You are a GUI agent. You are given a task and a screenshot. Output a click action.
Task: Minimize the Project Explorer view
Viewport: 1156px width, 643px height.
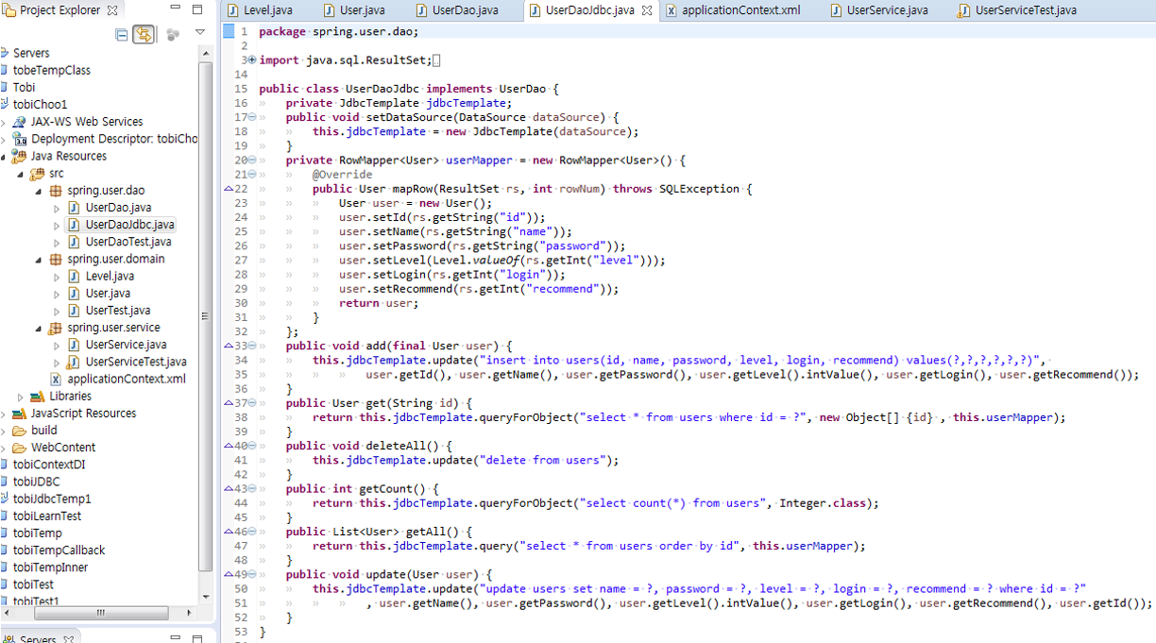(177, 9)
